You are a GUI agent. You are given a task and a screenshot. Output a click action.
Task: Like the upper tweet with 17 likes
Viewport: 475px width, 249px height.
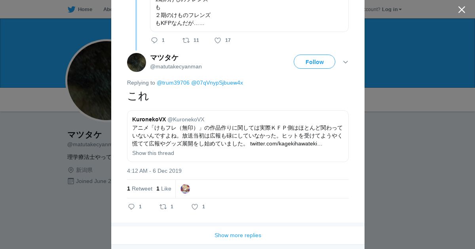pos(218,40)
